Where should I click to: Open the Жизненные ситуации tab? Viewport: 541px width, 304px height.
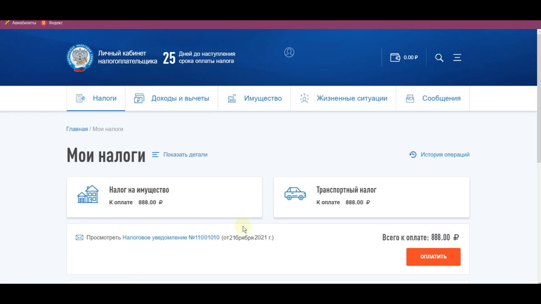coord(344,98)
